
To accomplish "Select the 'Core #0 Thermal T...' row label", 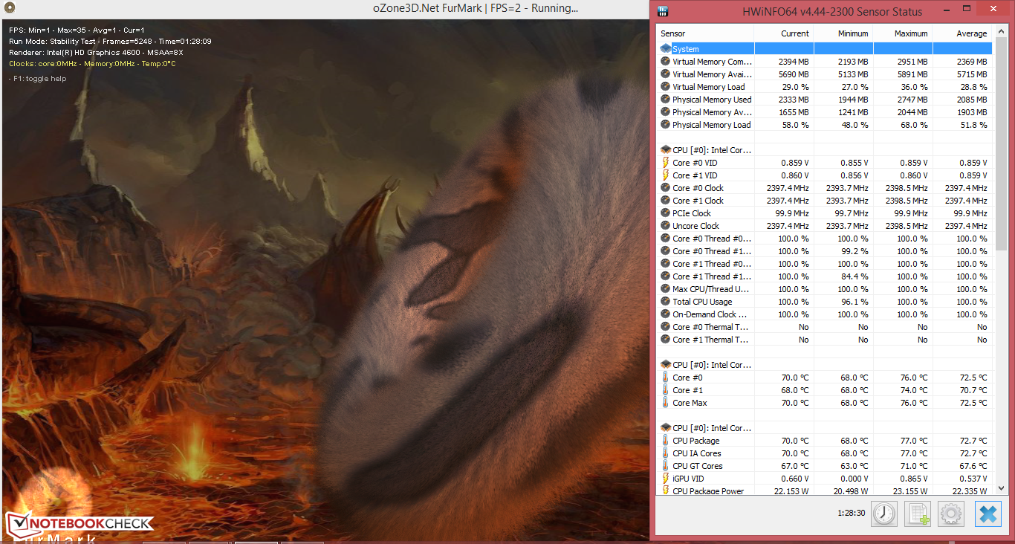I will pyautogui.click(x=710, y=327).
